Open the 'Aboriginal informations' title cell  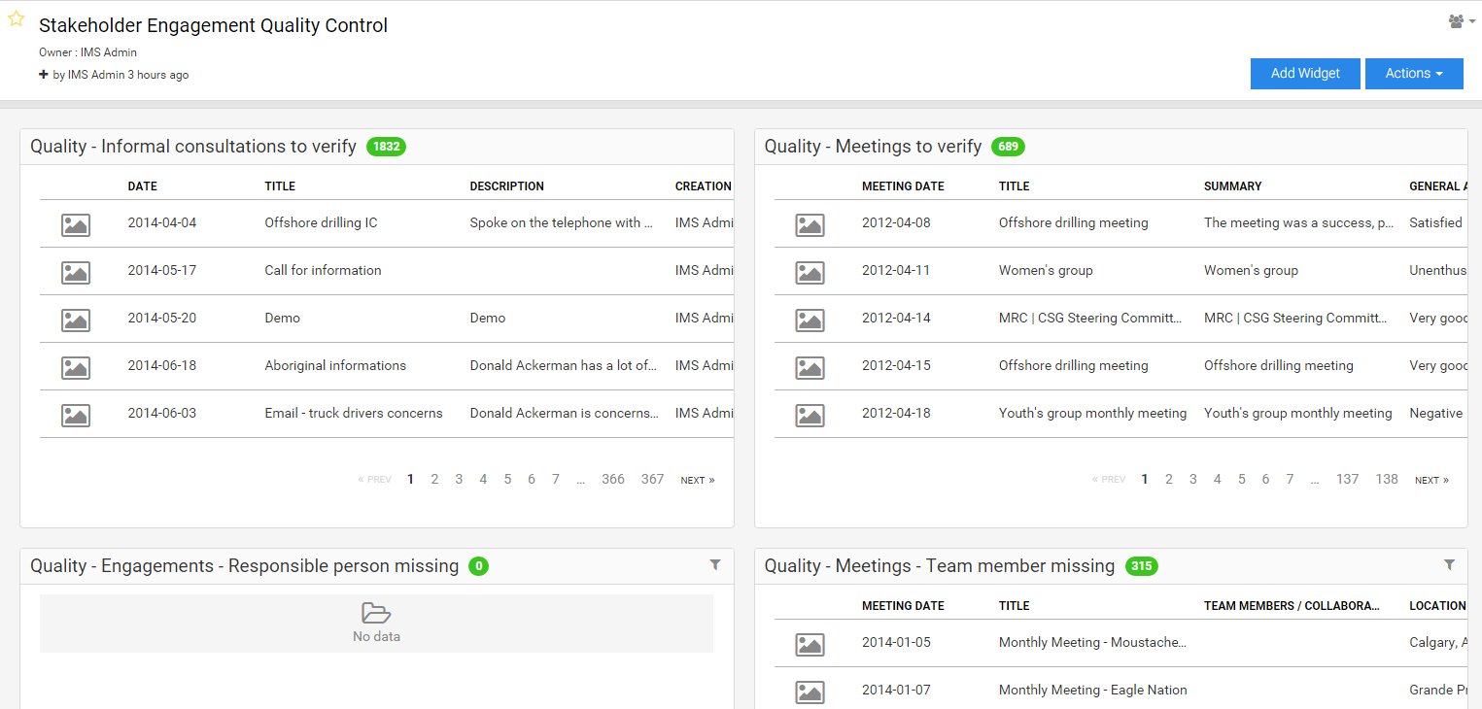335,366
